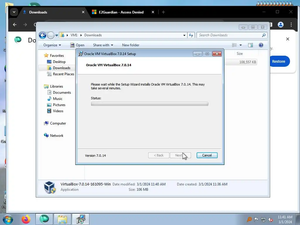Screen dimensions: 300x225
Task: Click the Size column header
Action: (x=240, y=54)
